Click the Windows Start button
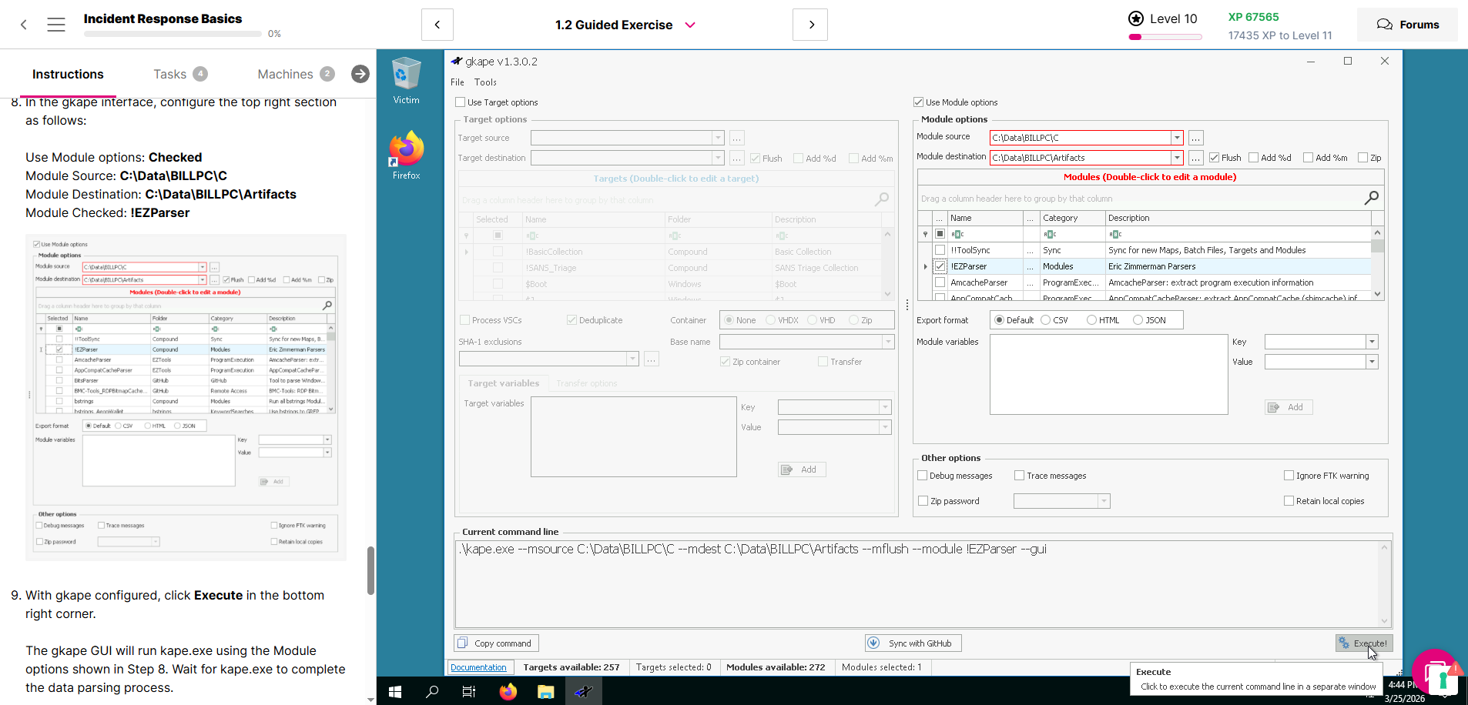1468x705 pixels. coord(395,691)
